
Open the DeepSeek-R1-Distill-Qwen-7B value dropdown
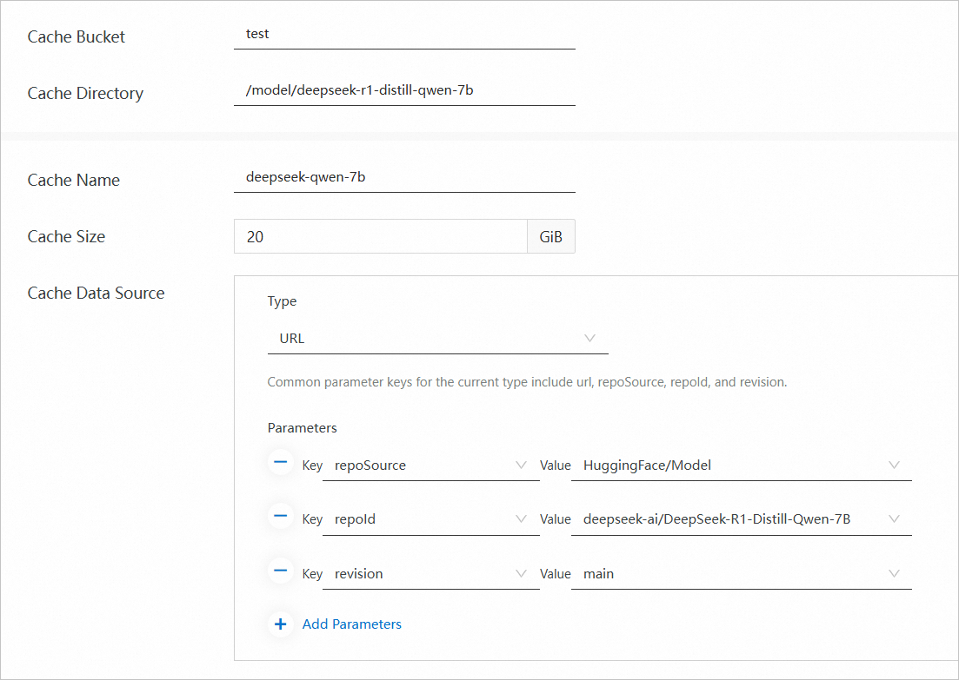coord(894,518)
